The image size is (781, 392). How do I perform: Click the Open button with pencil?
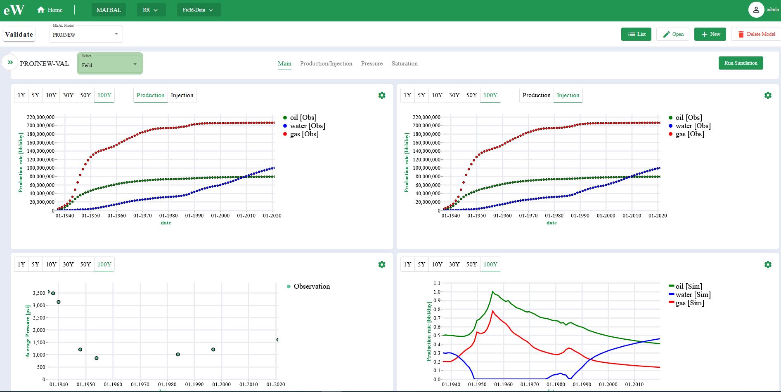click(x=673, y=34)
